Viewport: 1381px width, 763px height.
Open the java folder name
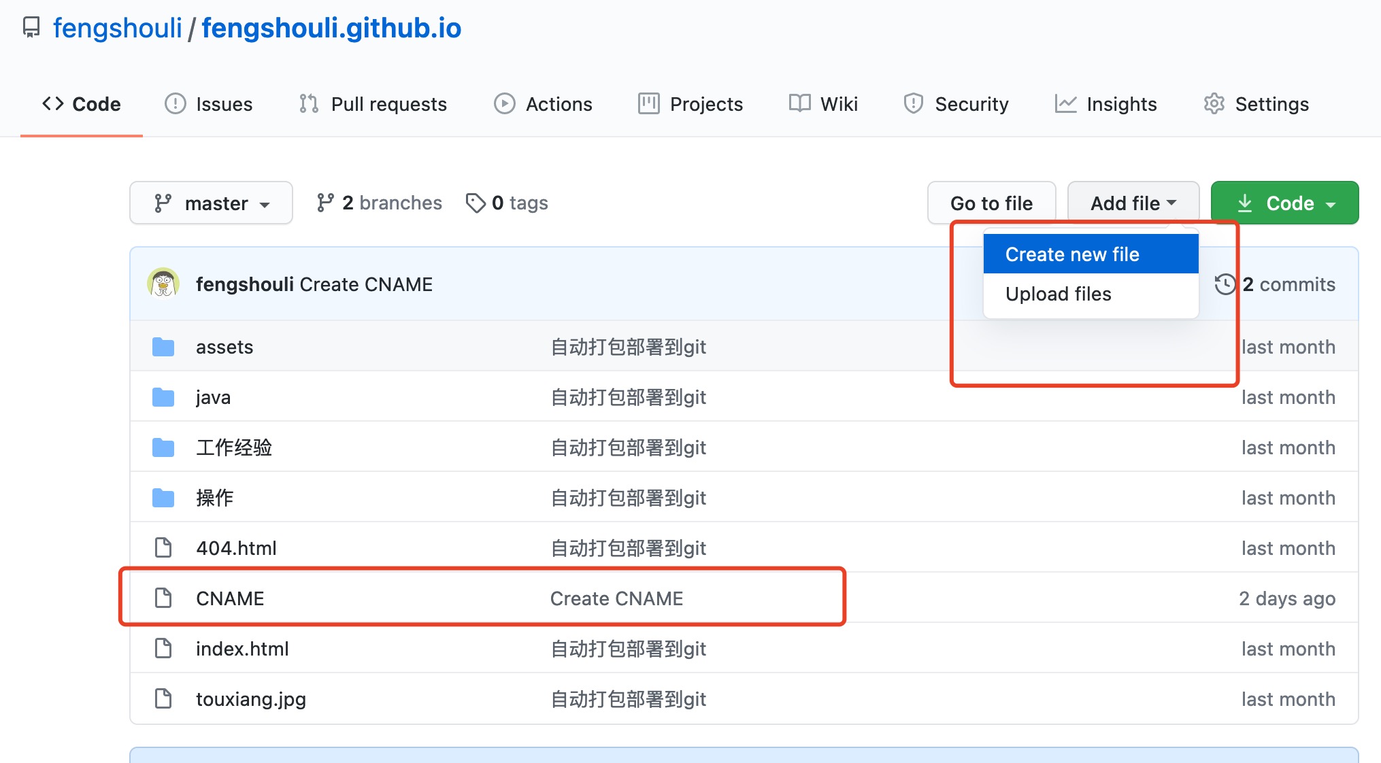click(213, 397)
